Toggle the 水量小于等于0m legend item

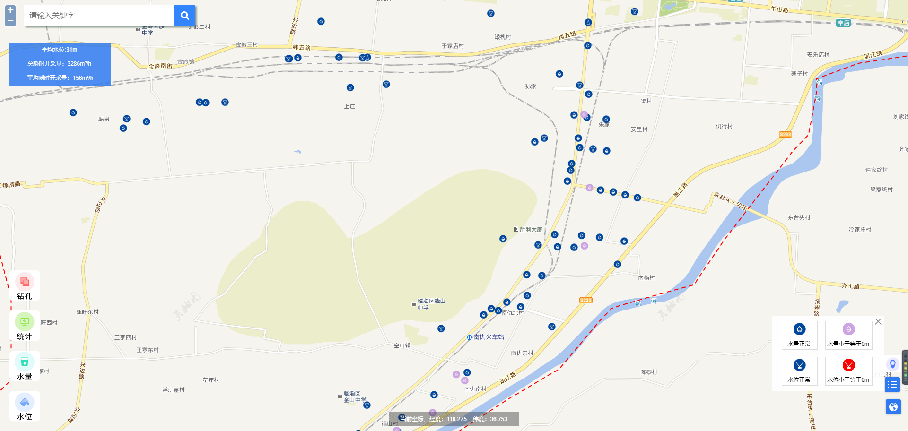click(x=848, y=335)
